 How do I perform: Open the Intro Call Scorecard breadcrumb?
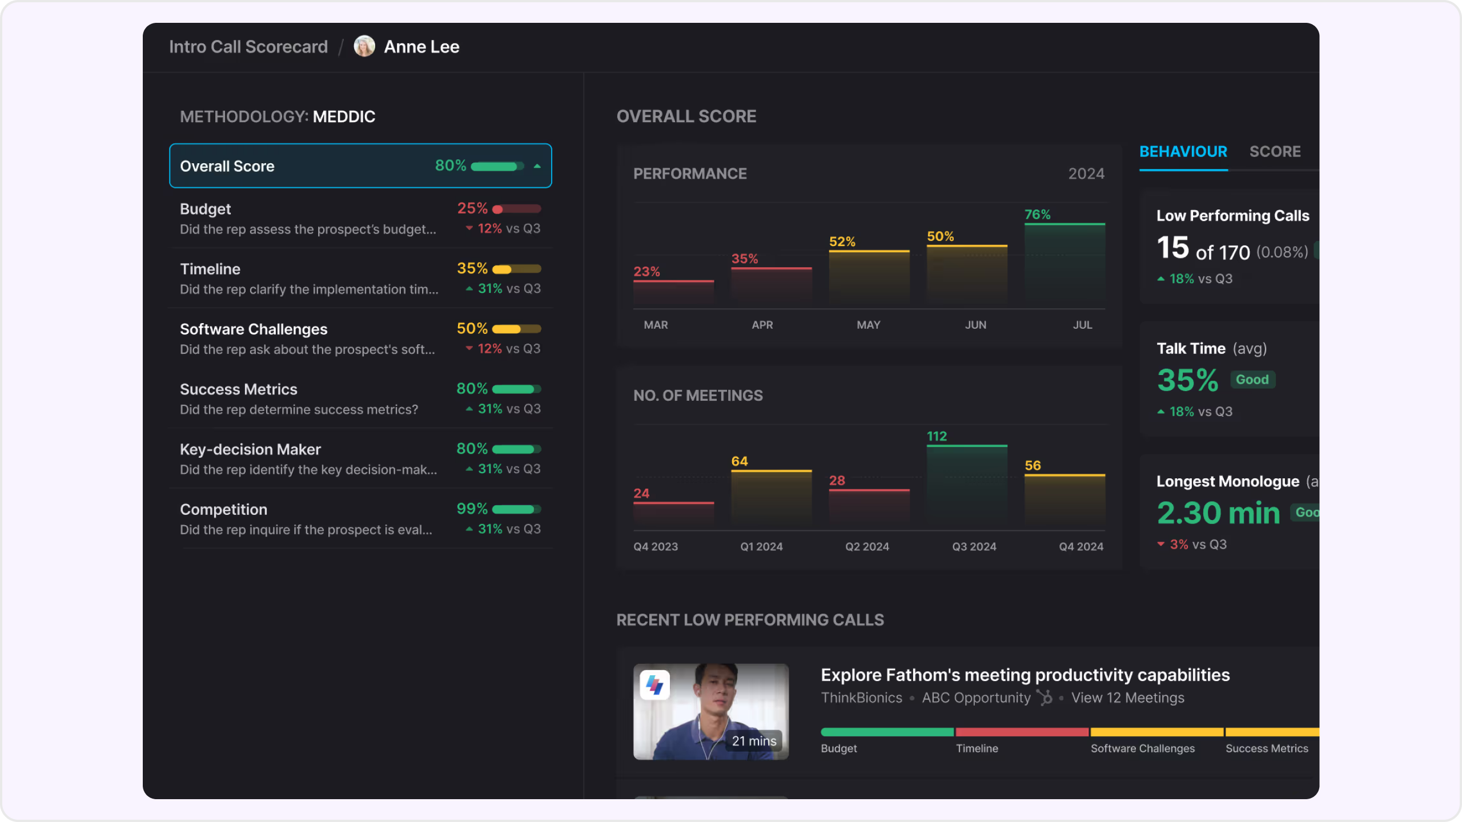point(248,47)
